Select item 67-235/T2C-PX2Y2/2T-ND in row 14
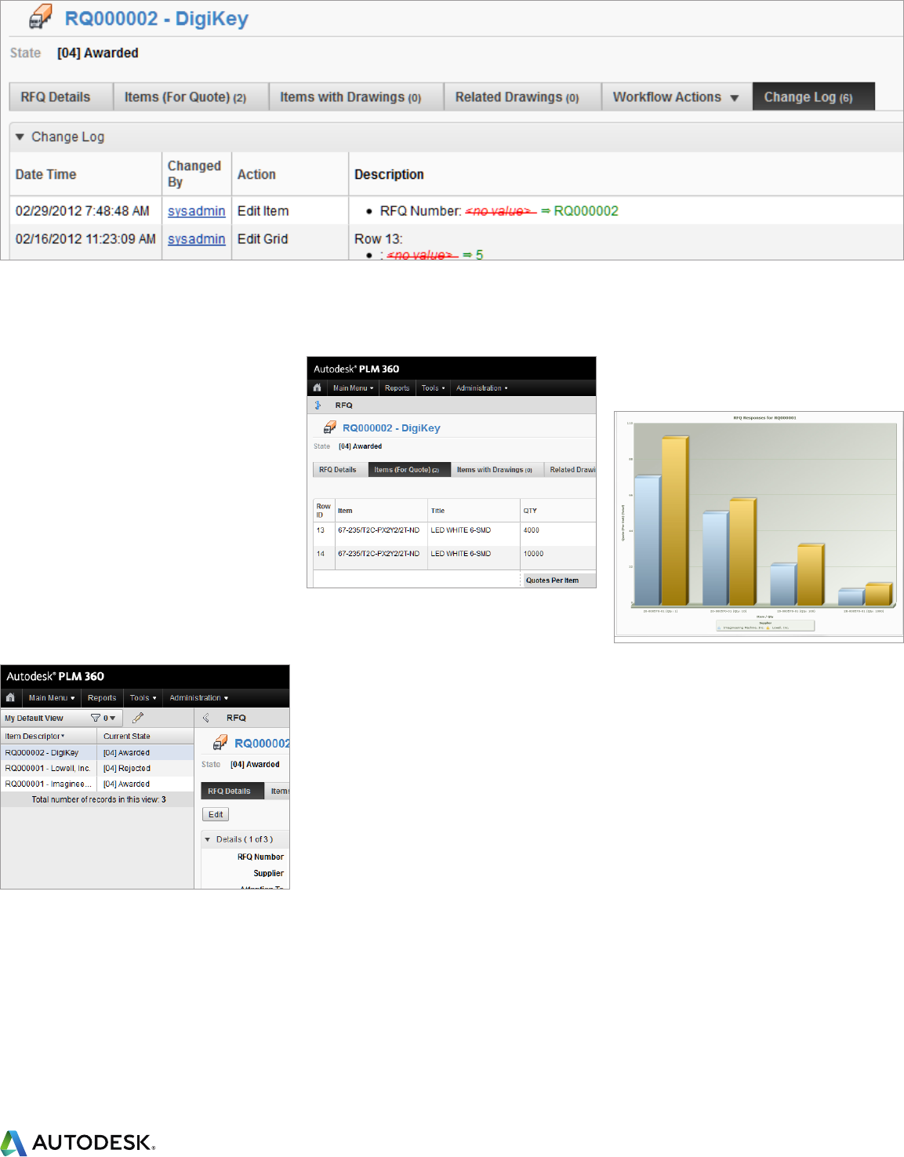This screenshot has width=904, height=1157. (379, 554)
